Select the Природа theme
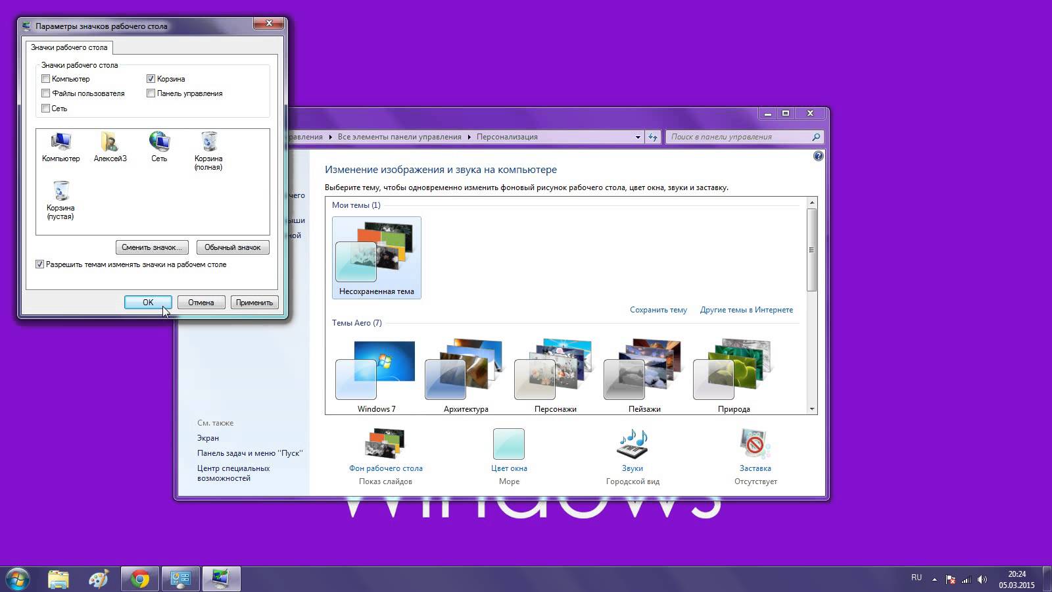The height and width of the screenshot is (592, 1052). [x=734, y=376]
